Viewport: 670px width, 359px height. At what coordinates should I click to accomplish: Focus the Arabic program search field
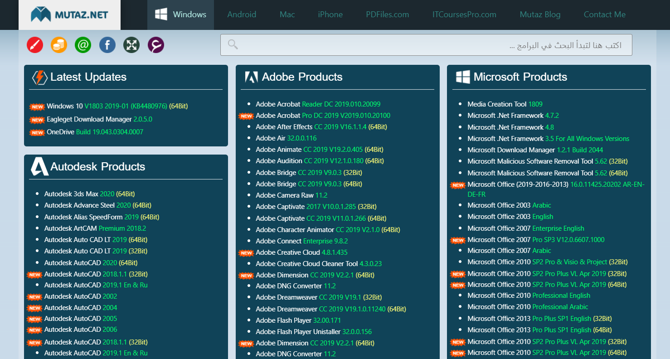[426, 45]
